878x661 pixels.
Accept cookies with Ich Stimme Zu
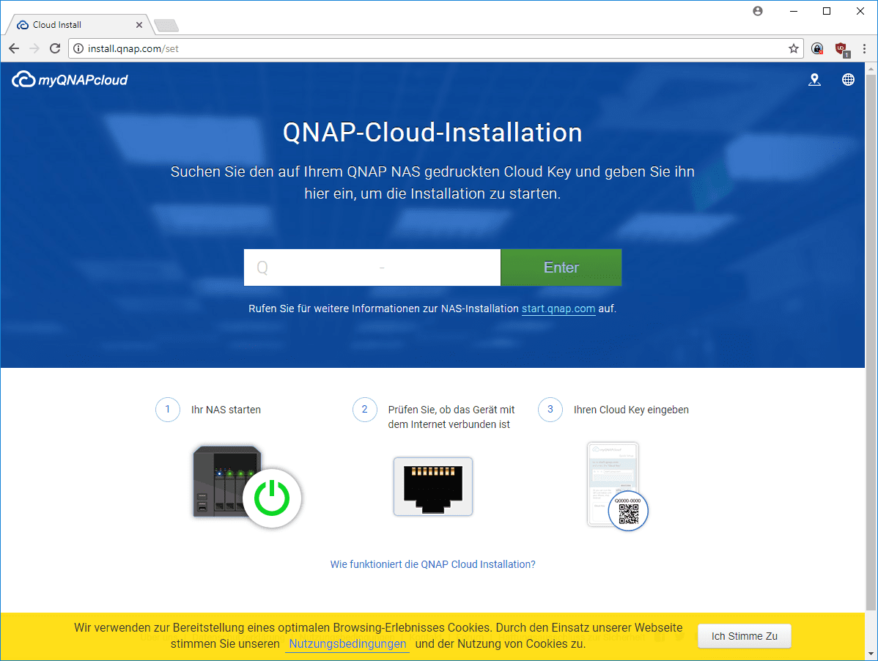pyautogui.click(x=744, y=636)
